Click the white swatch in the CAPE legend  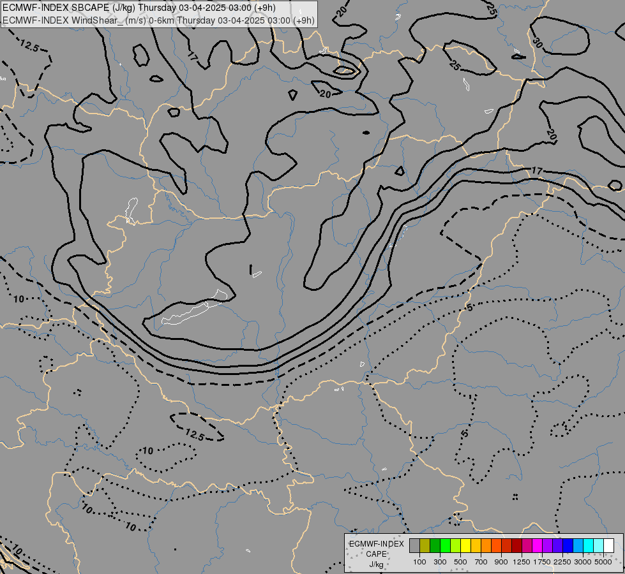608,546
